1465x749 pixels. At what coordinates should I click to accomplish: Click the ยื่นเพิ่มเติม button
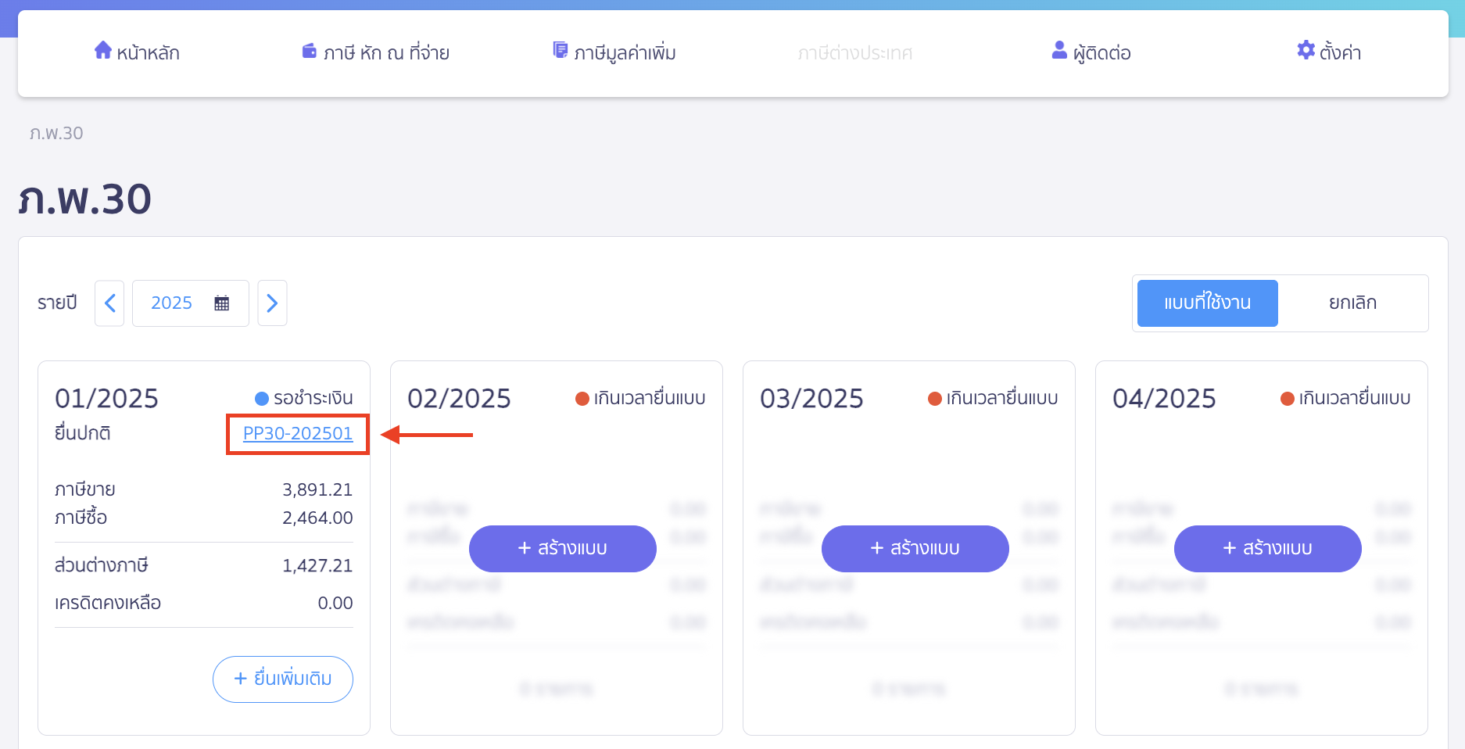283,679
